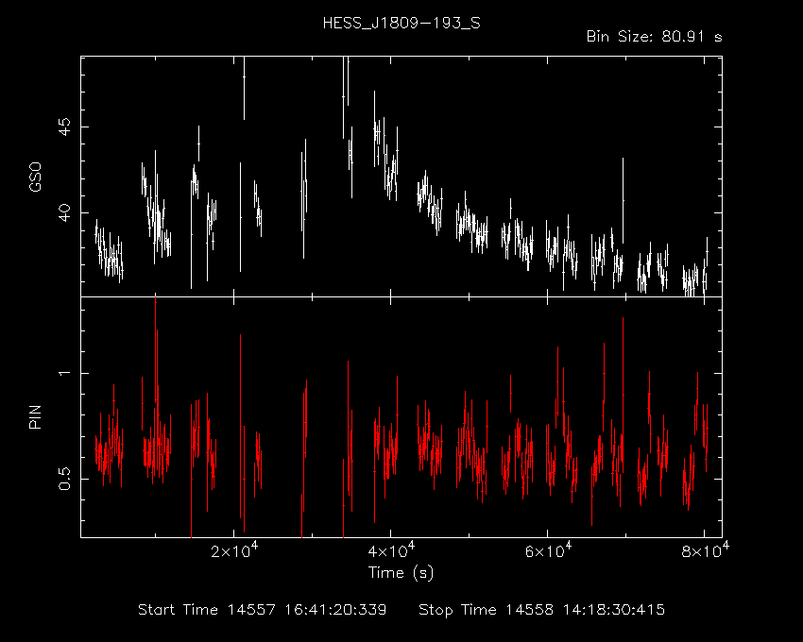
Task: Click the plot title HESS_J1809-193_S
Action: tap(401, 24)
